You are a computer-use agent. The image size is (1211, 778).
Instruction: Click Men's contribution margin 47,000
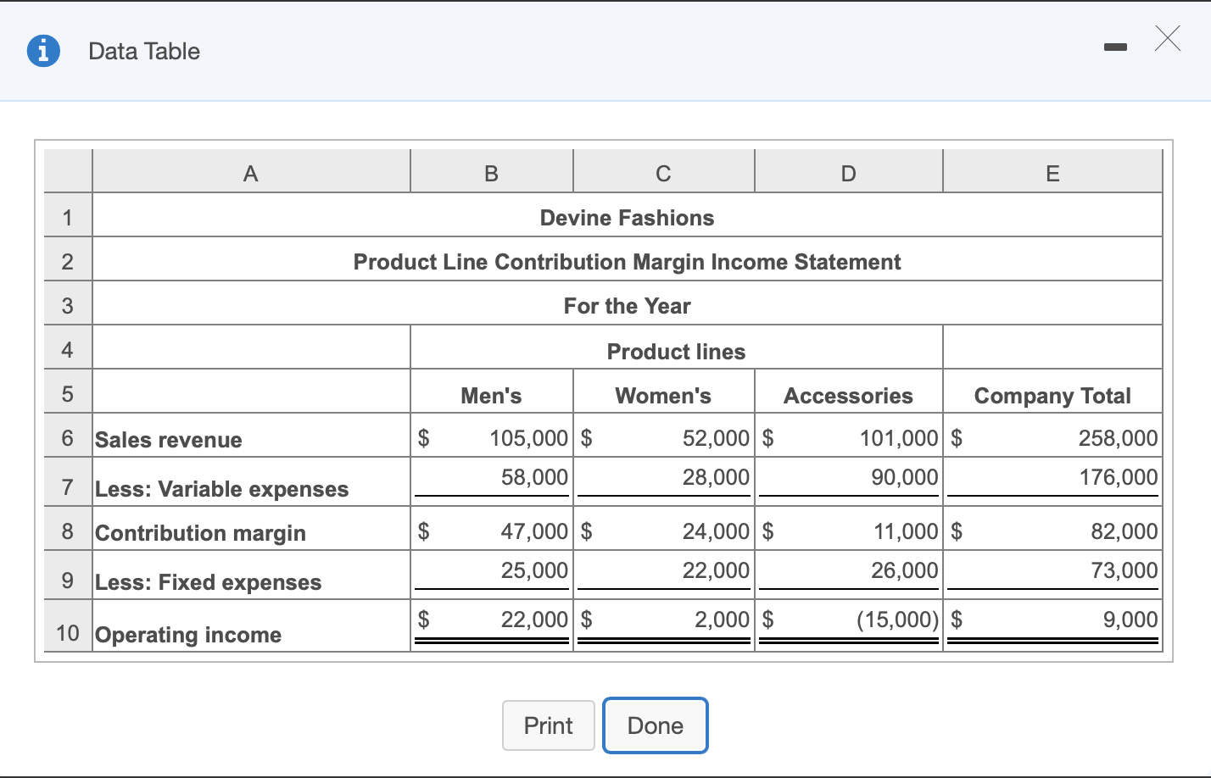point(535,531)
